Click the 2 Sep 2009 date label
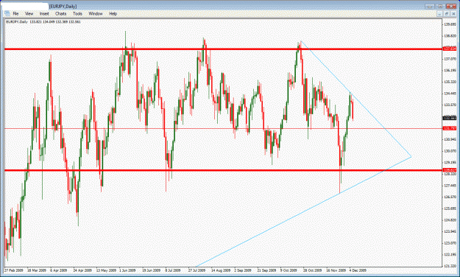 tap(243, 270)
